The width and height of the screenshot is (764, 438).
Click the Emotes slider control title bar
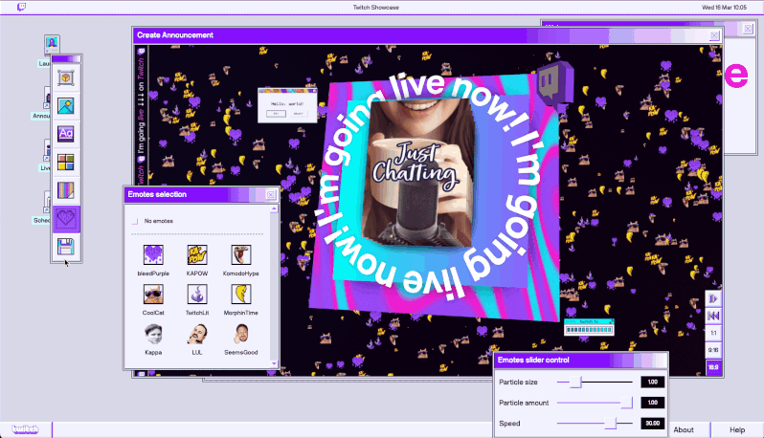tap(580, 361)
